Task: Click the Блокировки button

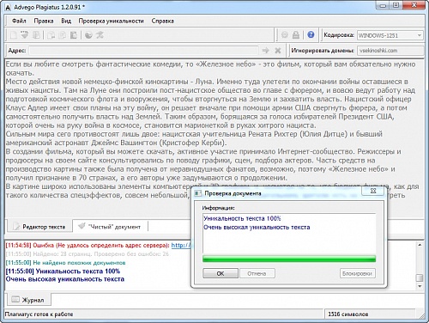Action: [x=357, y=273]
